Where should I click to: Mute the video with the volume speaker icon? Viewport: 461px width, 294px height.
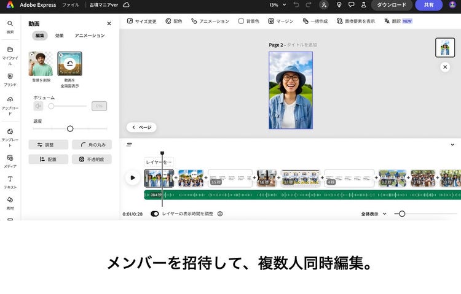tap(38, 106)
